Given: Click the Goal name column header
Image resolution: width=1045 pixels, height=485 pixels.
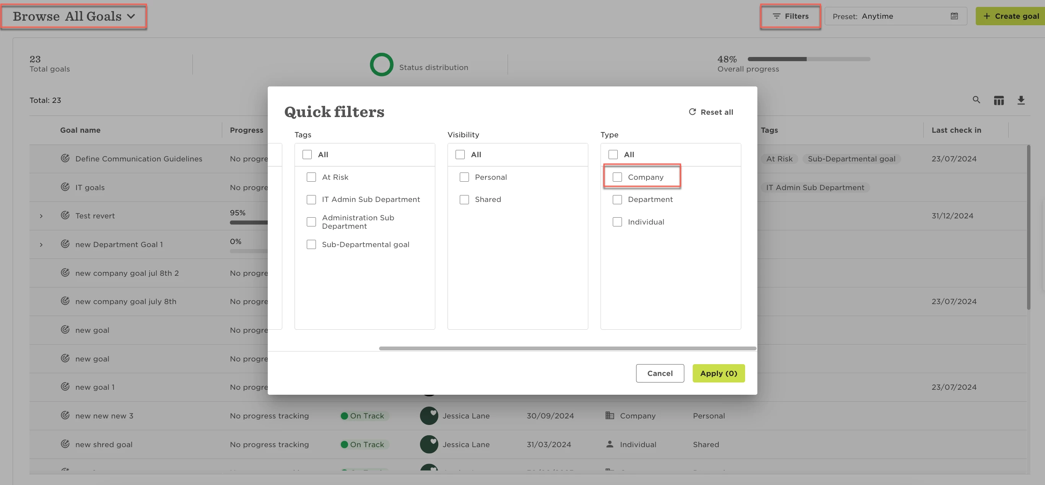Looking at the screenshot, I should (x=80, y=130).
